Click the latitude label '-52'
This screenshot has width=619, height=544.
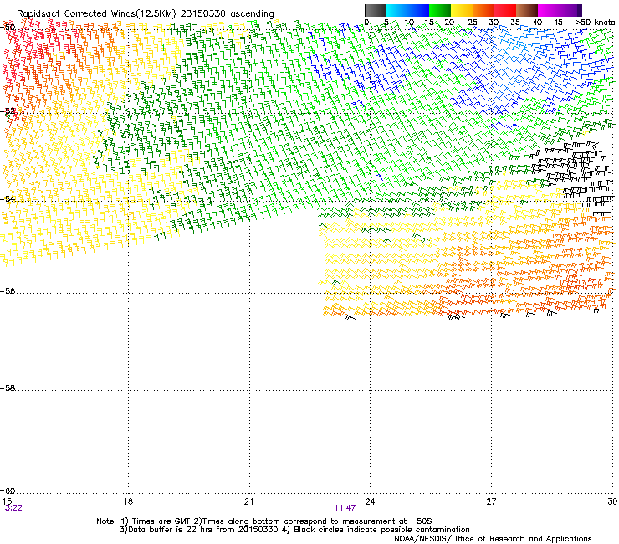[8, 111]
